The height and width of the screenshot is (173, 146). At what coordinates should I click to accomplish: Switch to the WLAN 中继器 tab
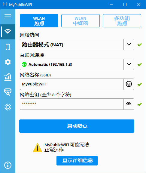click(x=81, y=21)
